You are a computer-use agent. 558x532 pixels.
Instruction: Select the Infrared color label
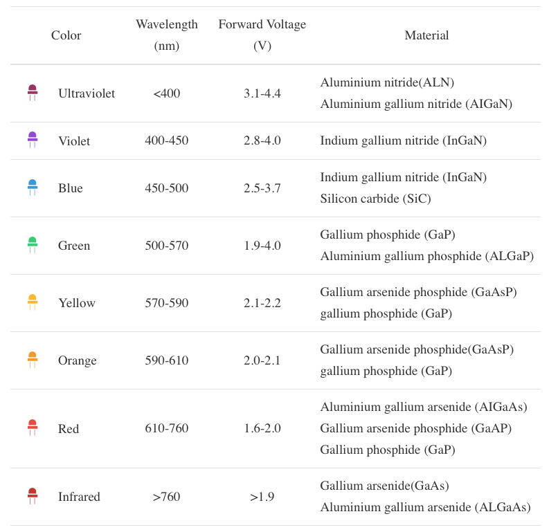click(x=79, y=497)
